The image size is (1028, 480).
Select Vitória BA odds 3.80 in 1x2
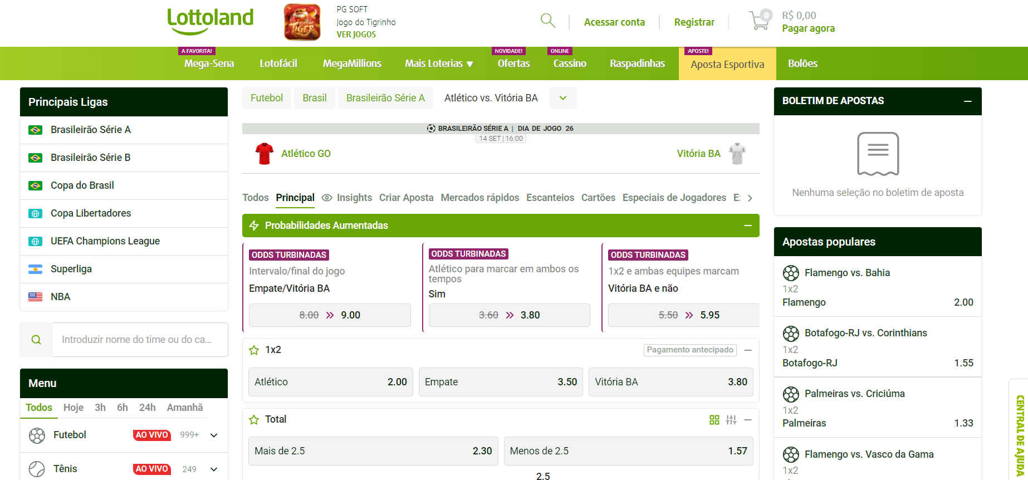[x=671, y=382]
